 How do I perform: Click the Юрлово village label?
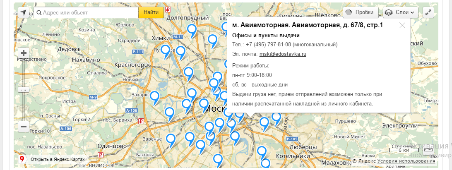pos(124,25)
